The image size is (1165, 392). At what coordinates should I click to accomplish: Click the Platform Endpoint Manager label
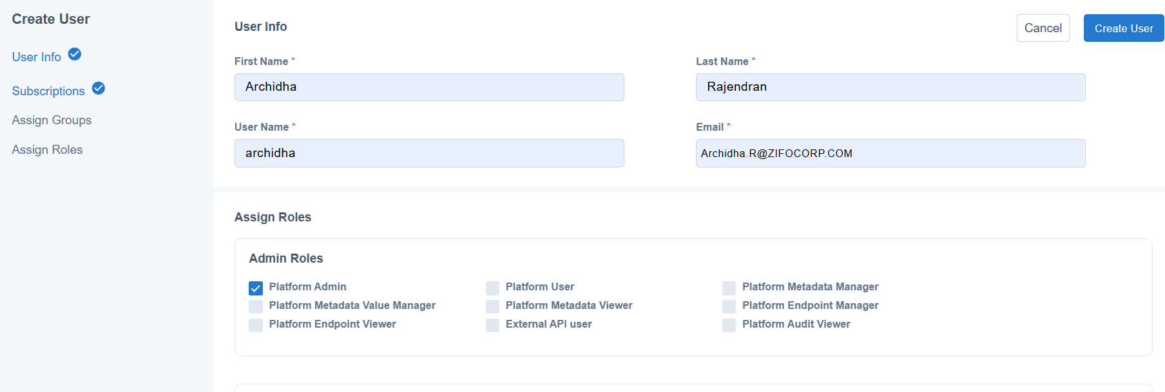(811, 305)
